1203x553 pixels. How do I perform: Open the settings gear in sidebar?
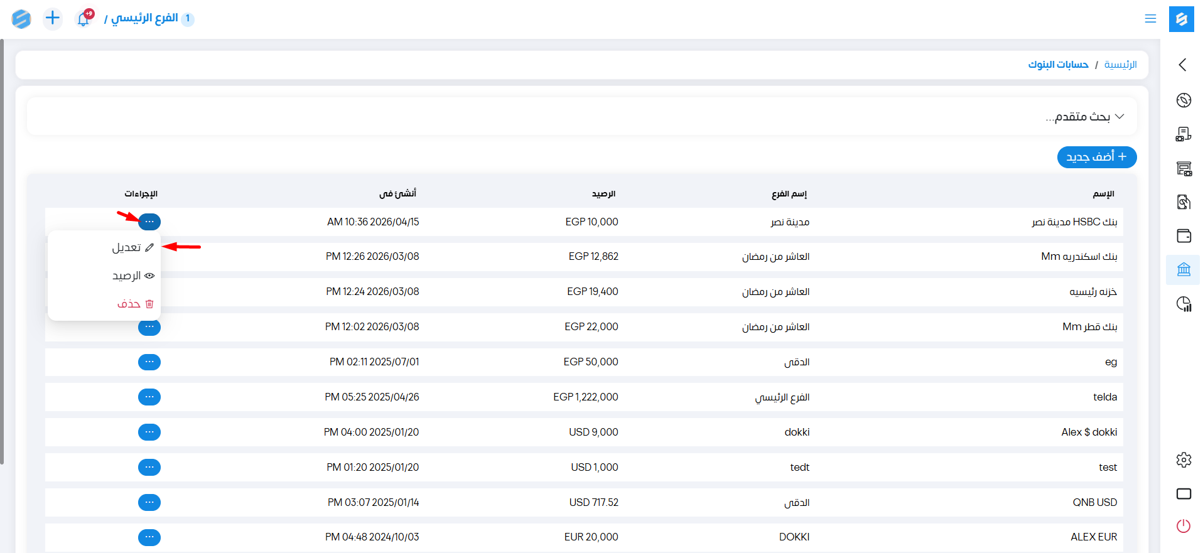1184,460
